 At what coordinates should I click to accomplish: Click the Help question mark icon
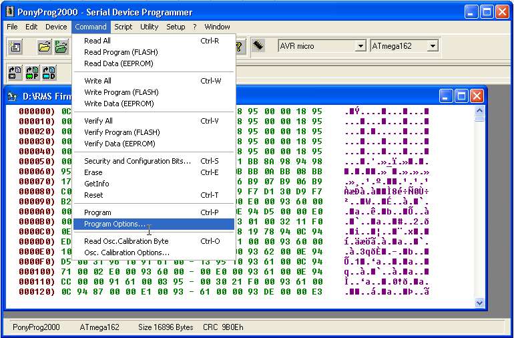coord(240,47)
